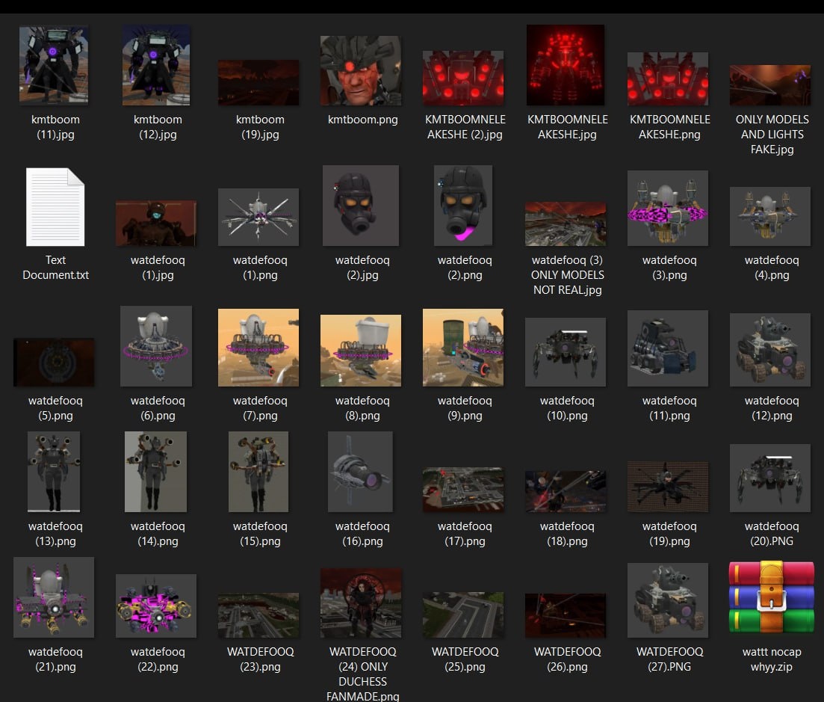Select watdefooq (3) ONLY MODELS NOT REAL.jpg thumbnail
The width and height of the screenshot is (824, 702).
566,224
